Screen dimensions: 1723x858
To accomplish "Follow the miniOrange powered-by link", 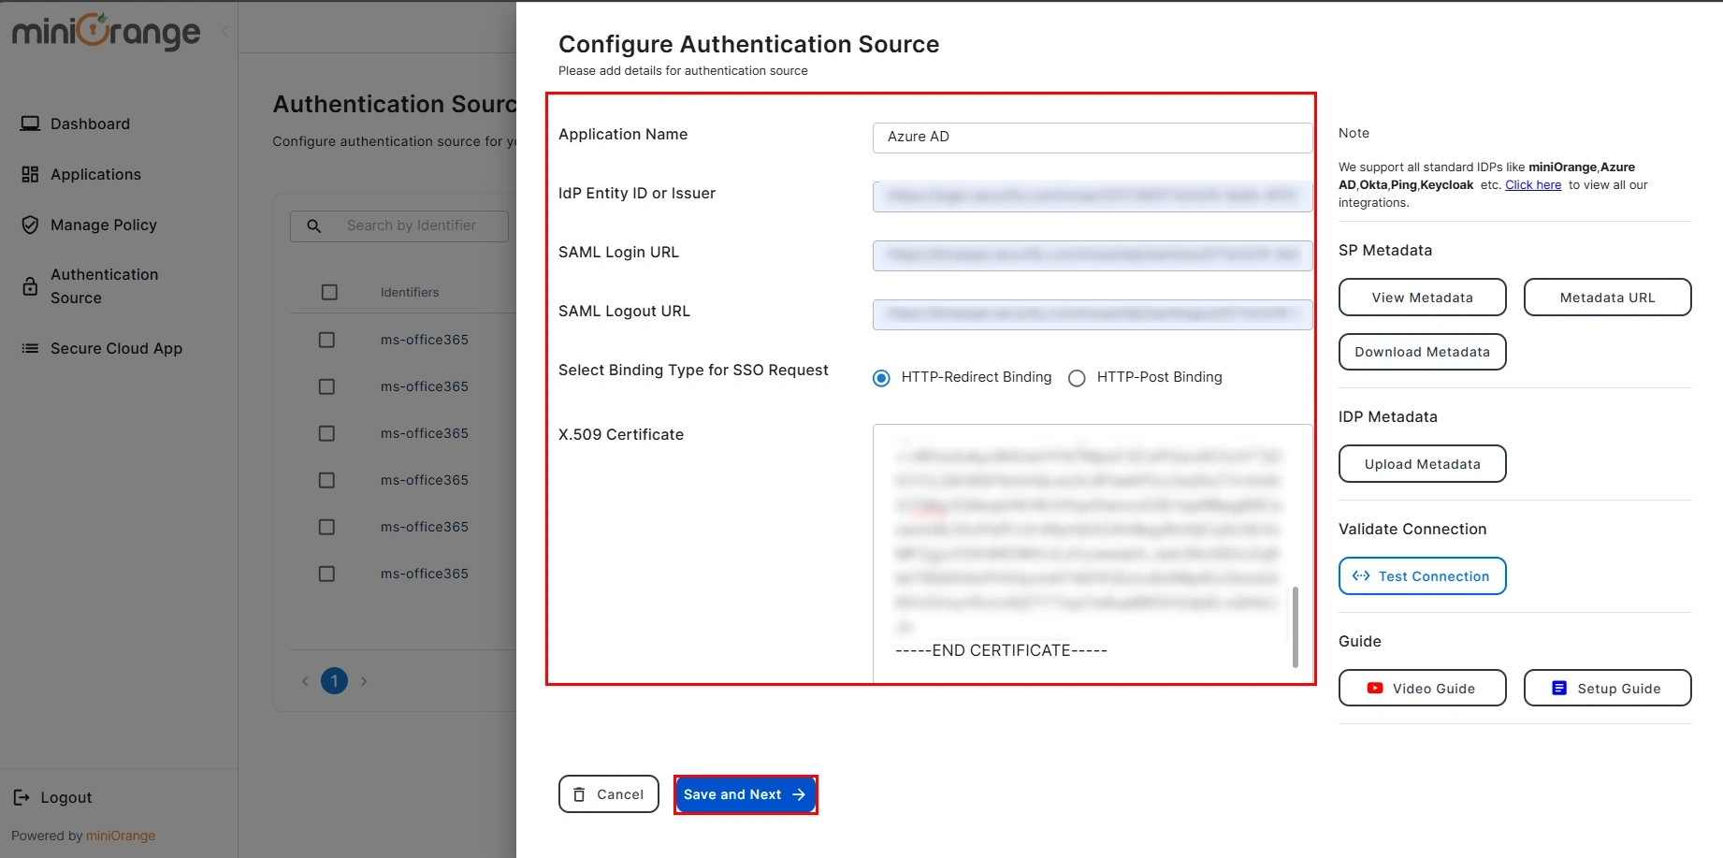I will (x=121, y=836).
